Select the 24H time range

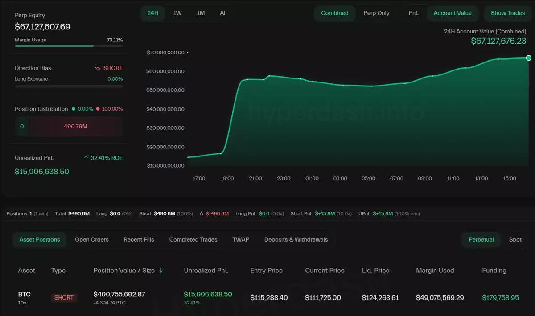153,13
